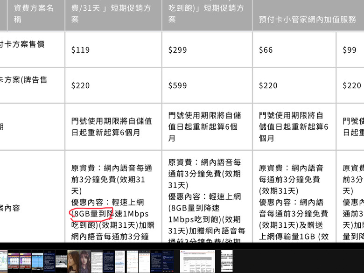Click "31天)加贈網內語音每" in the $299 column
364x273 pixels.
click(x=207, y=231)
